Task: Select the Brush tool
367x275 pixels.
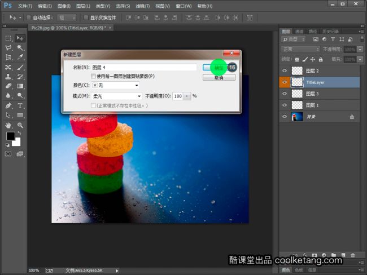Action: click(20, 67)
